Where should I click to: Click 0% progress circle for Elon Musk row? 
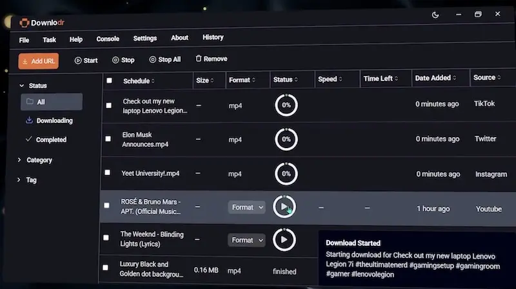286,139
